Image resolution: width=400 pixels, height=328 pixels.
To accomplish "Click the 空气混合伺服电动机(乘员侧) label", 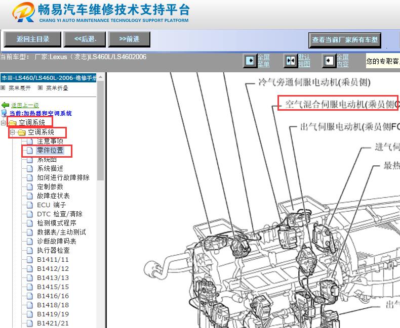I will coord(342,104).
